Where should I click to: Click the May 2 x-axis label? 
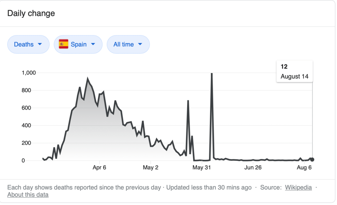pyautogui.click(x=151, y=167)
